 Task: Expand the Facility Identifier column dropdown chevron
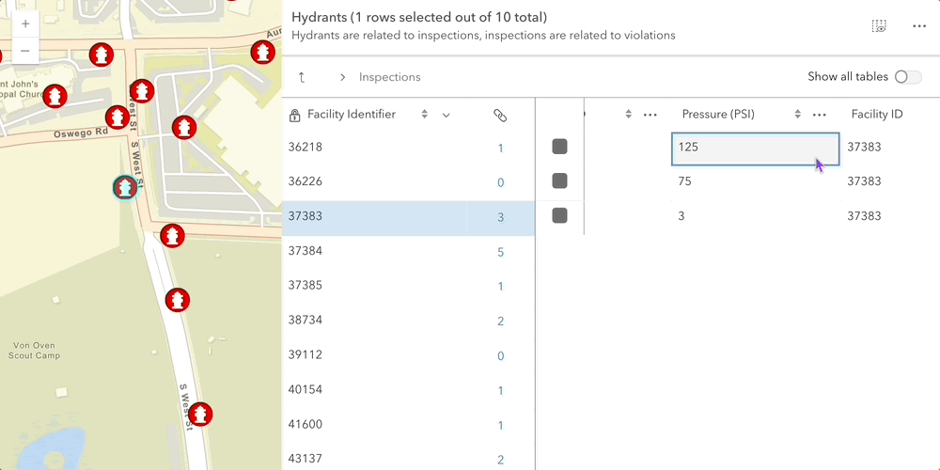point(446,115)
